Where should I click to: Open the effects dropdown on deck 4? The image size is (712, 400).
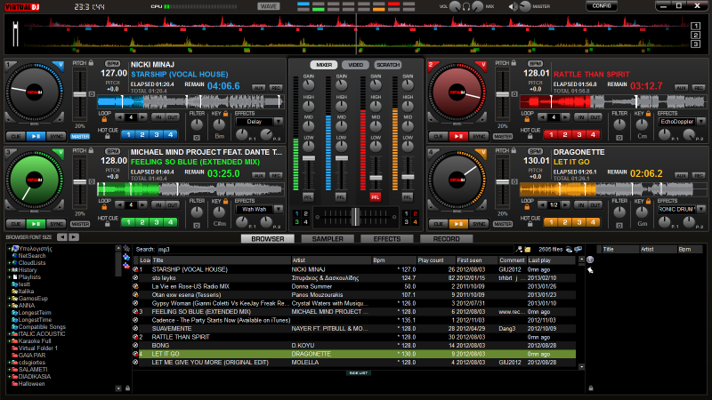click(x=701, y=209)
